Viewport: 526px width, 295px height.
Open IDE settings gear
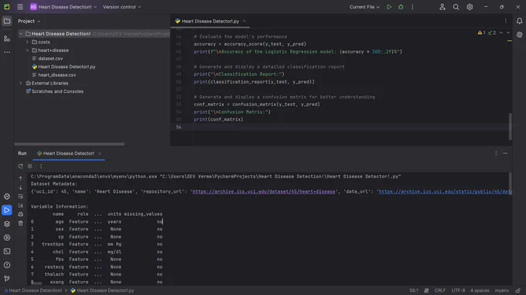(x=470, y=7)
